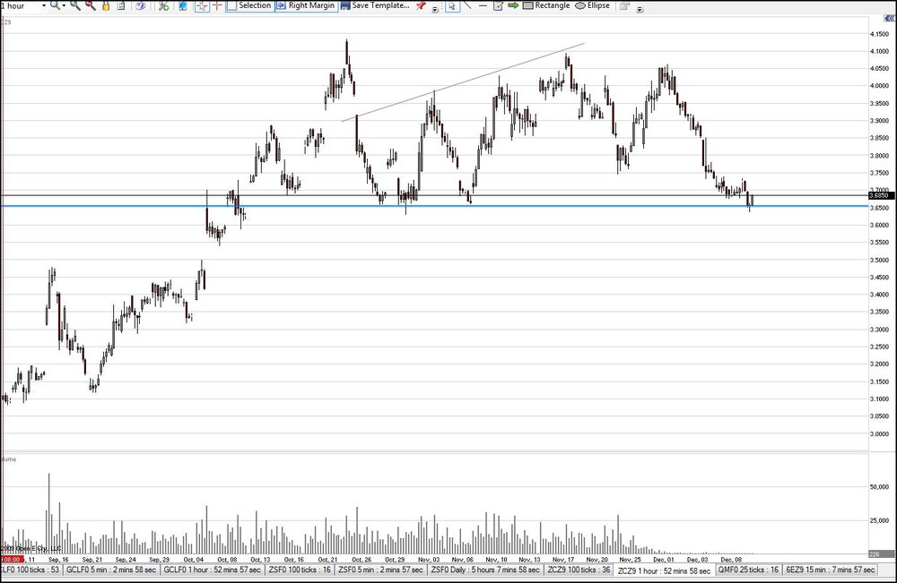Click the text note tool icon
This screenshot has width=897, height=583.
point(498,5)
